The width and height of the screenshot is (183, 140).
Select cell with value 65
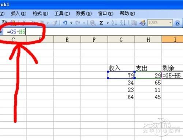[x=148, y=82]
